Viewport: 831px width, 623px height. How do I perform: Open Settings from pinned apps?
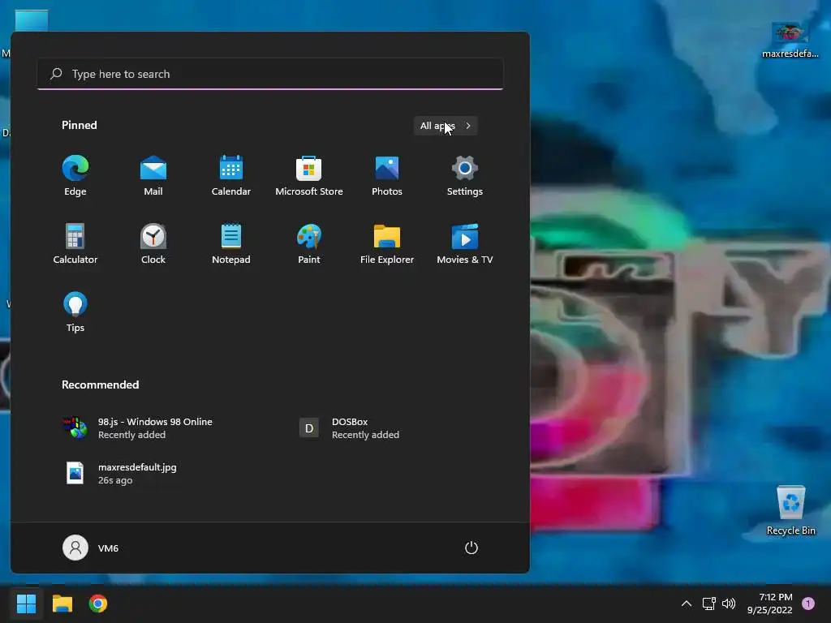[465, 176]
